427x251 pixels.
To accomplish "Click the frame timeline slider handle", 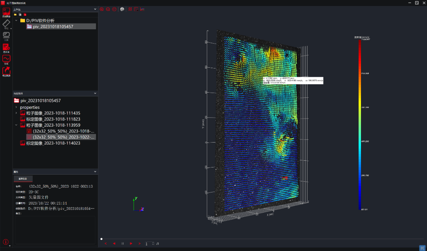I will (x=102, y=239).
